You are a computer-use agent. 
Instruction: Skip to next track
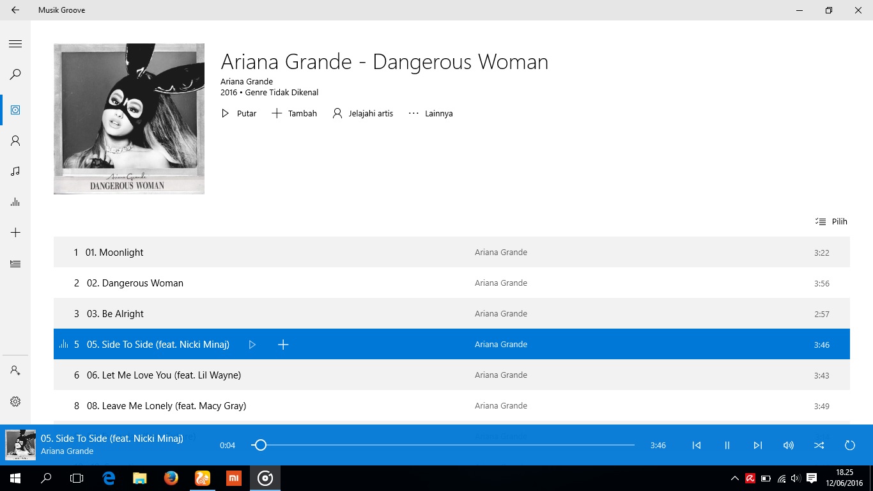tap(758, 445)
